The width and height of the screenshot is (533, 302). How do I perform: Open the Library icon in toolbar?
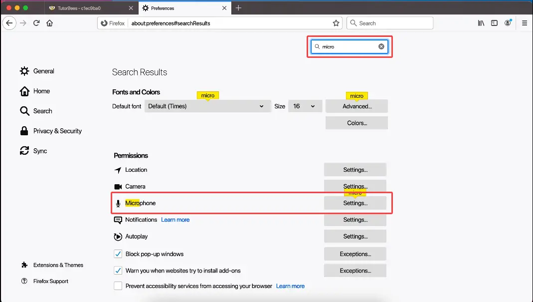[x=481, y=23]
